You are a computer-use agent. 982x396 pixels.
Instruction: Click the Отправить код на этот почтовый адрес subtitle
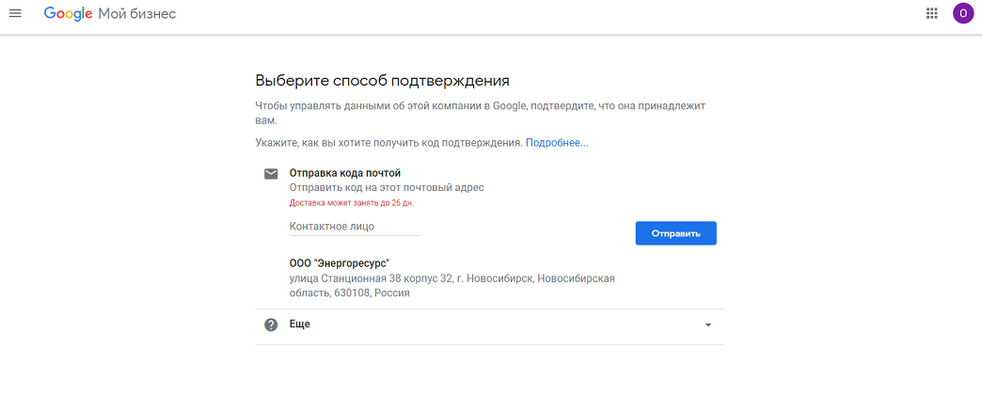pyautogui.click(x=387, y=188)
